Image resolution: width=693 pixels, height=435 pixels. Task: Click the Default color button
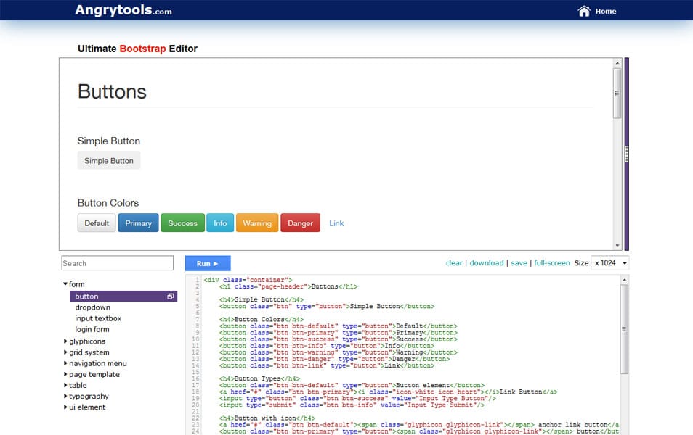(97, 223)
